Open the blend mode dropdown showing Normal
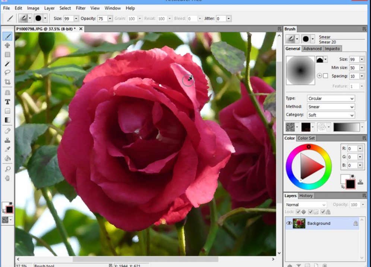This screenshot has width=371, height=267. click(305, 204)
